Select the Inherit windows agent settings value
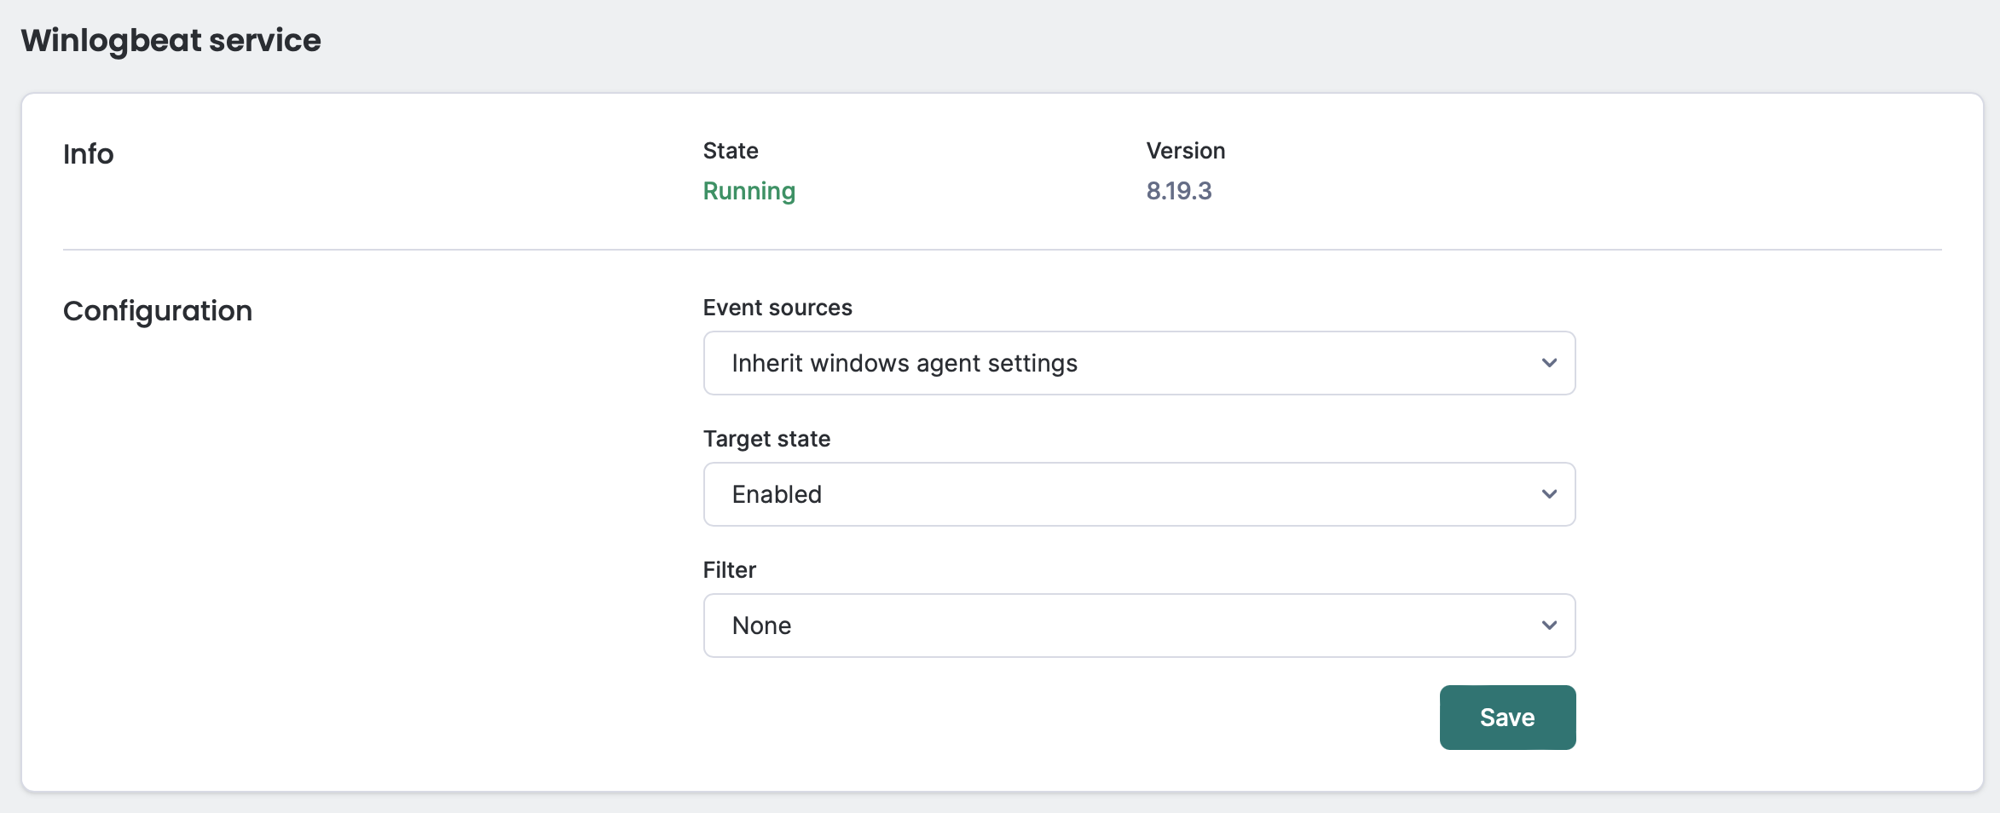 point(904,362)
